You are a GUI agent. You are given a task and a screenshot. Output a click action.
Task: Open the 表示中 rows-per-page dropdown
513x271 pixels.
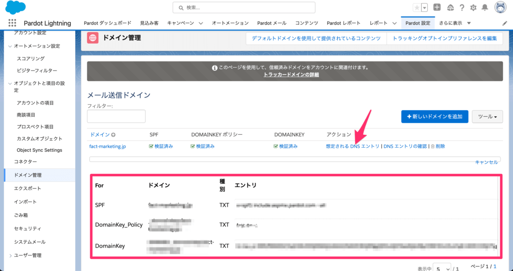(442, 268)
